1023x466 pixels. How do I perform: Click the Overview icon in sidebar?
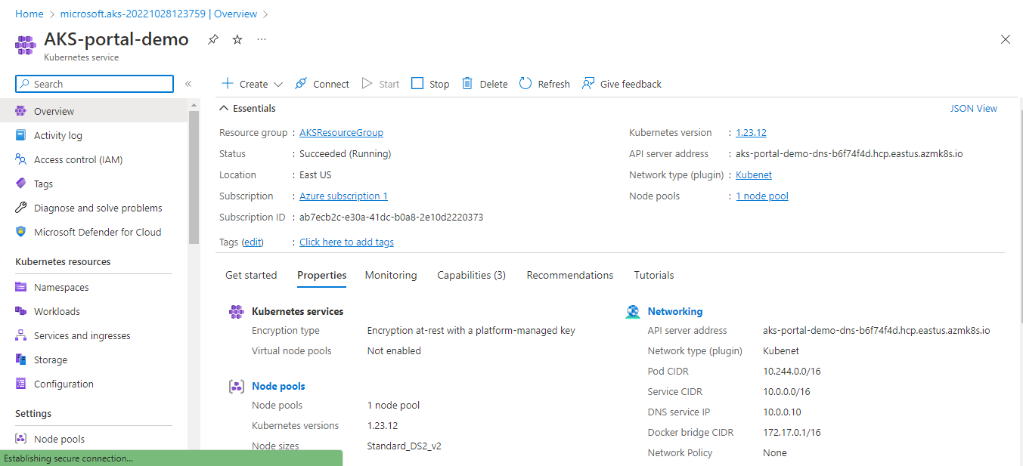[x=21, y=111]
